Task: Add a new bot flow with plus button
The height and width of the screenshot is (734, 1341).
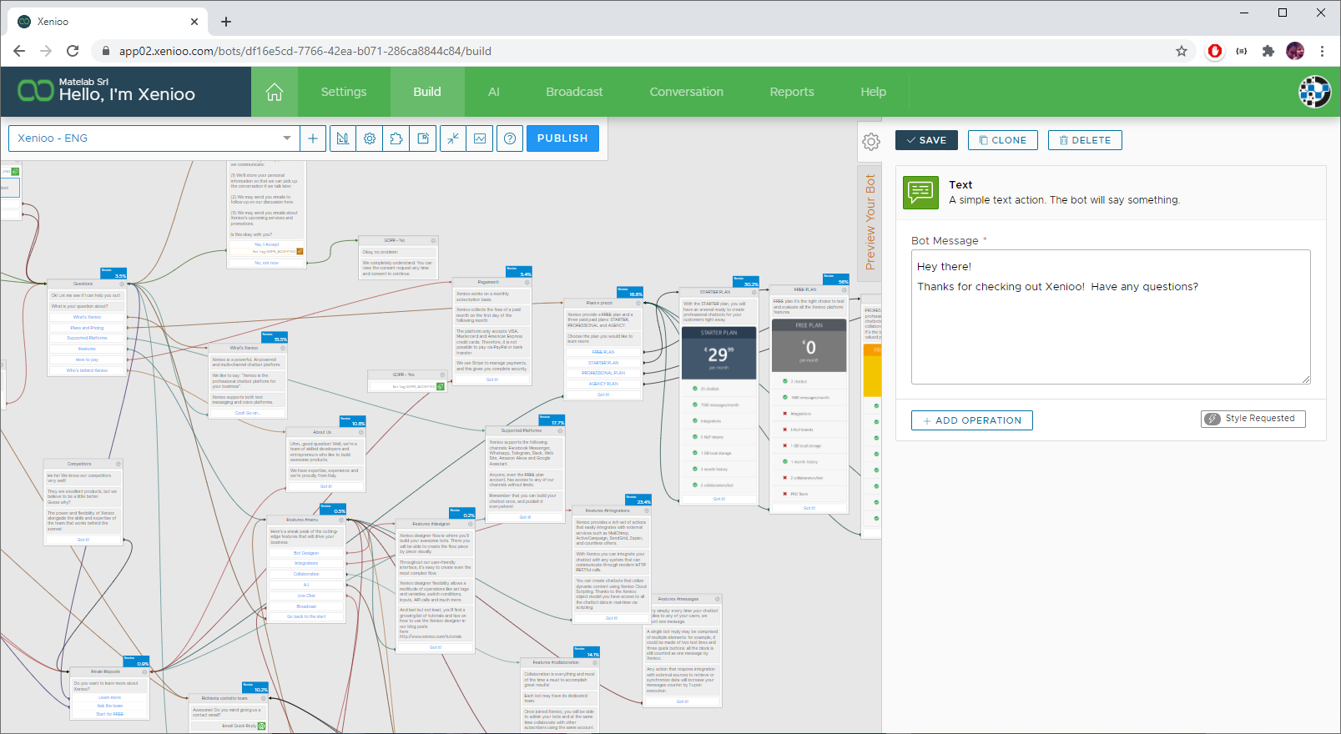Action: tap(313, 138)
